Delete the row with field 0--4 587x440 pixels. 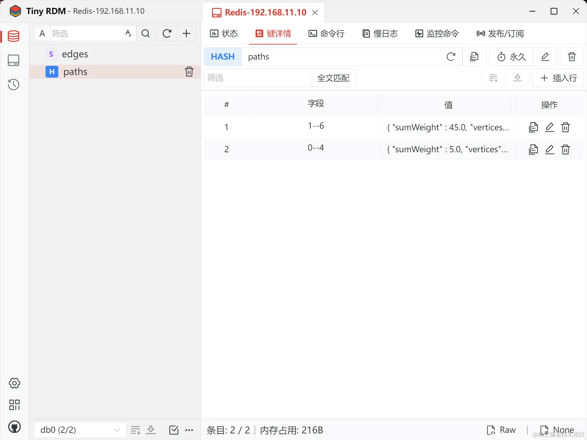pos(566,149)
